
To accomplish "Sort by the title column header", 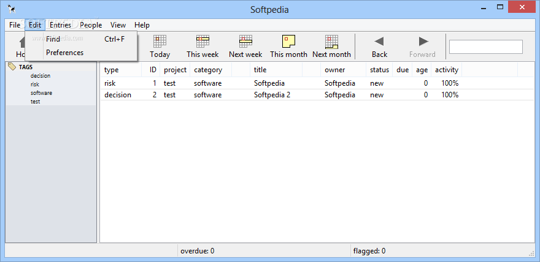I will (276, 70).
